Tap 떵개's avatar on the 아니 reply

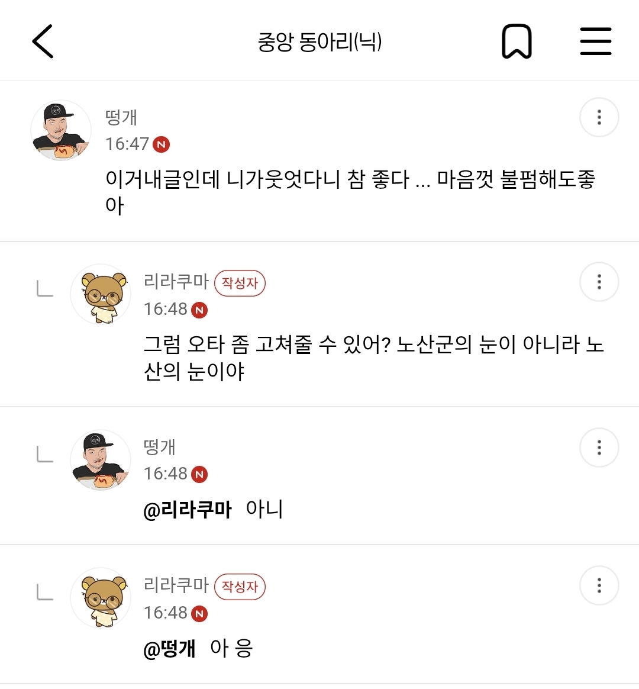pyautogui.click(x=101, y=460)
